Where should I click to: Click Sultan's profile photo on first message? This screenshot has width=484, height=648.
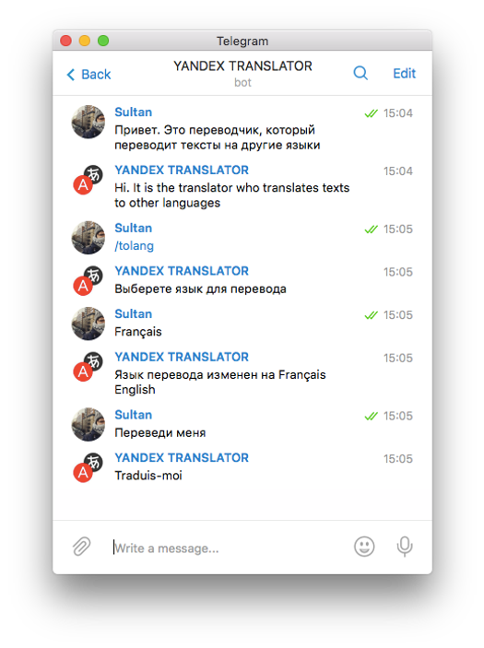pos(88,122)
